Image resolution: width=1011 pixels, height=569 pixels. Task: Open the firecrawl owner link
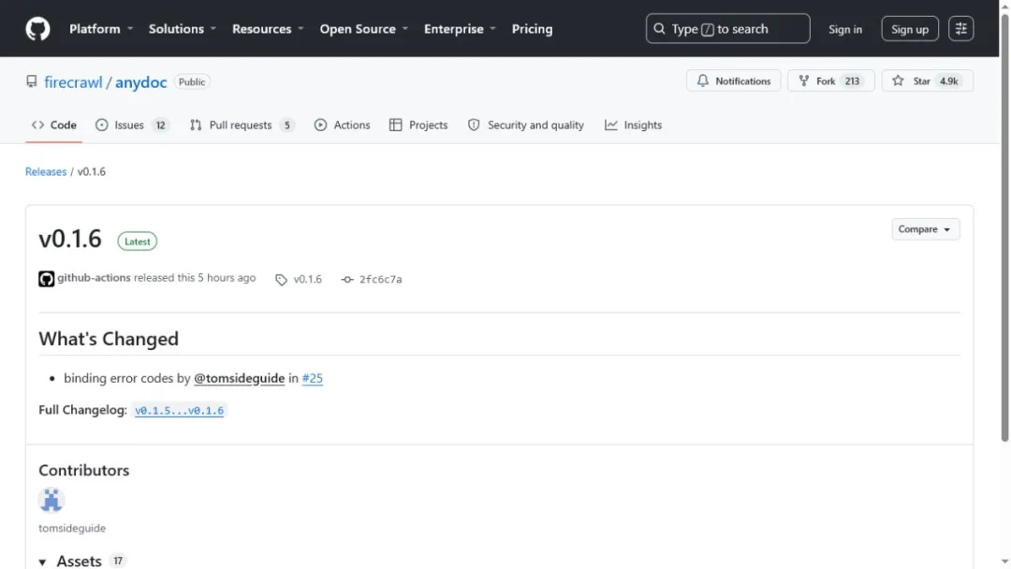(73, 81)
